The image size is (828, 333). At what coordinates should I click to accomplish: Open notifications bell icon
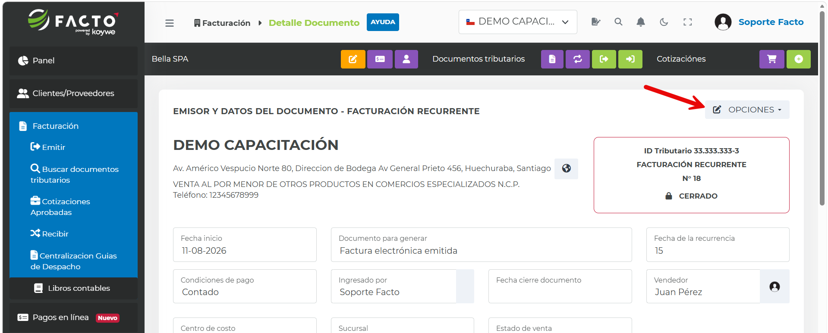pyautogui.click(x=641, y=22)
